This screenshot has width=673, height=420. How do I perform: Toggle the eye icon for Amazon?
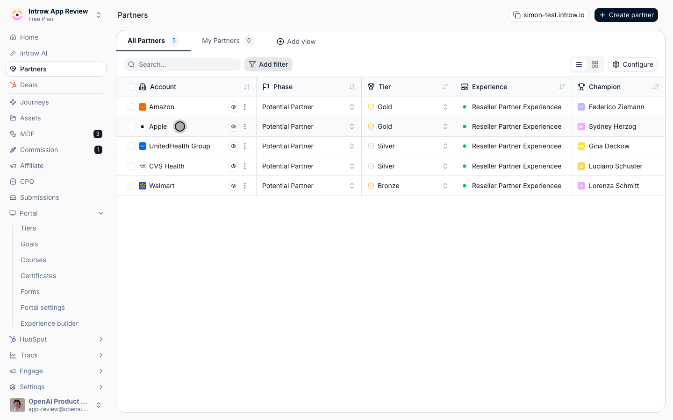(234, 107)
